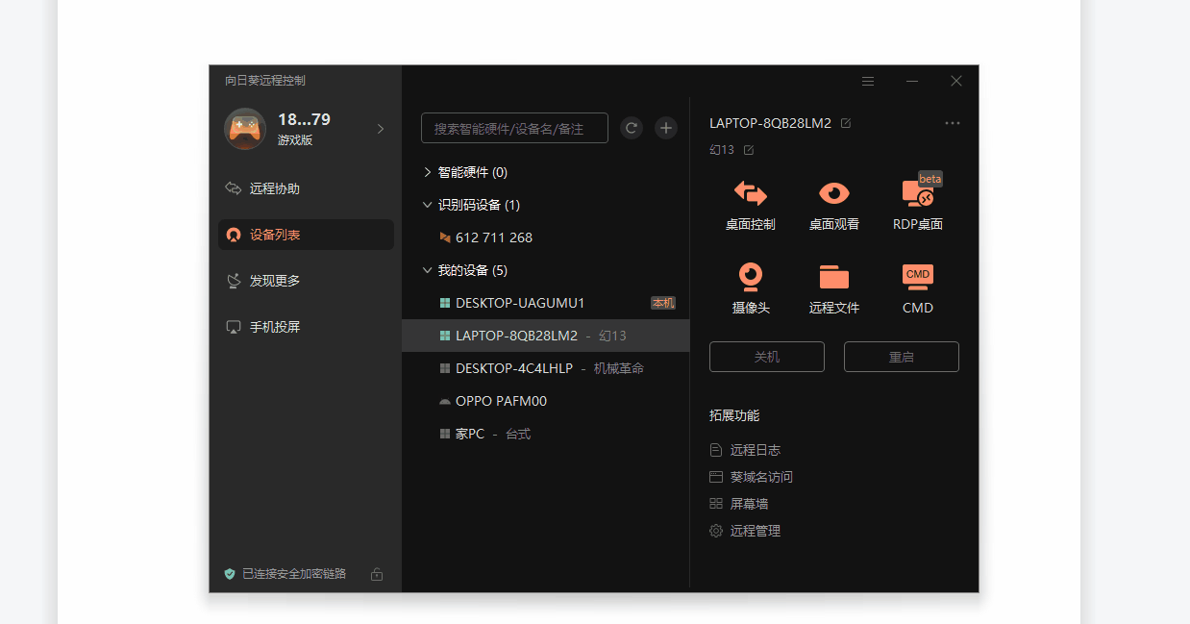
Task: Open the three-dot more options menu
Action: (x=953, y=123)
